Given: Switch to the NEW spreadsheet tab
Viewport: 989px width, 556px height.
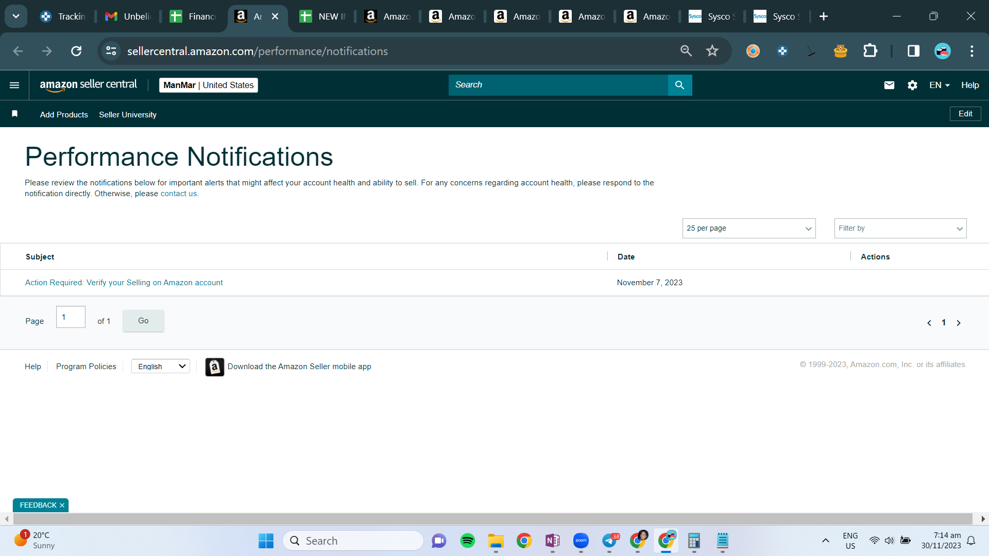Looking at the screenshot, I should 322,16.
